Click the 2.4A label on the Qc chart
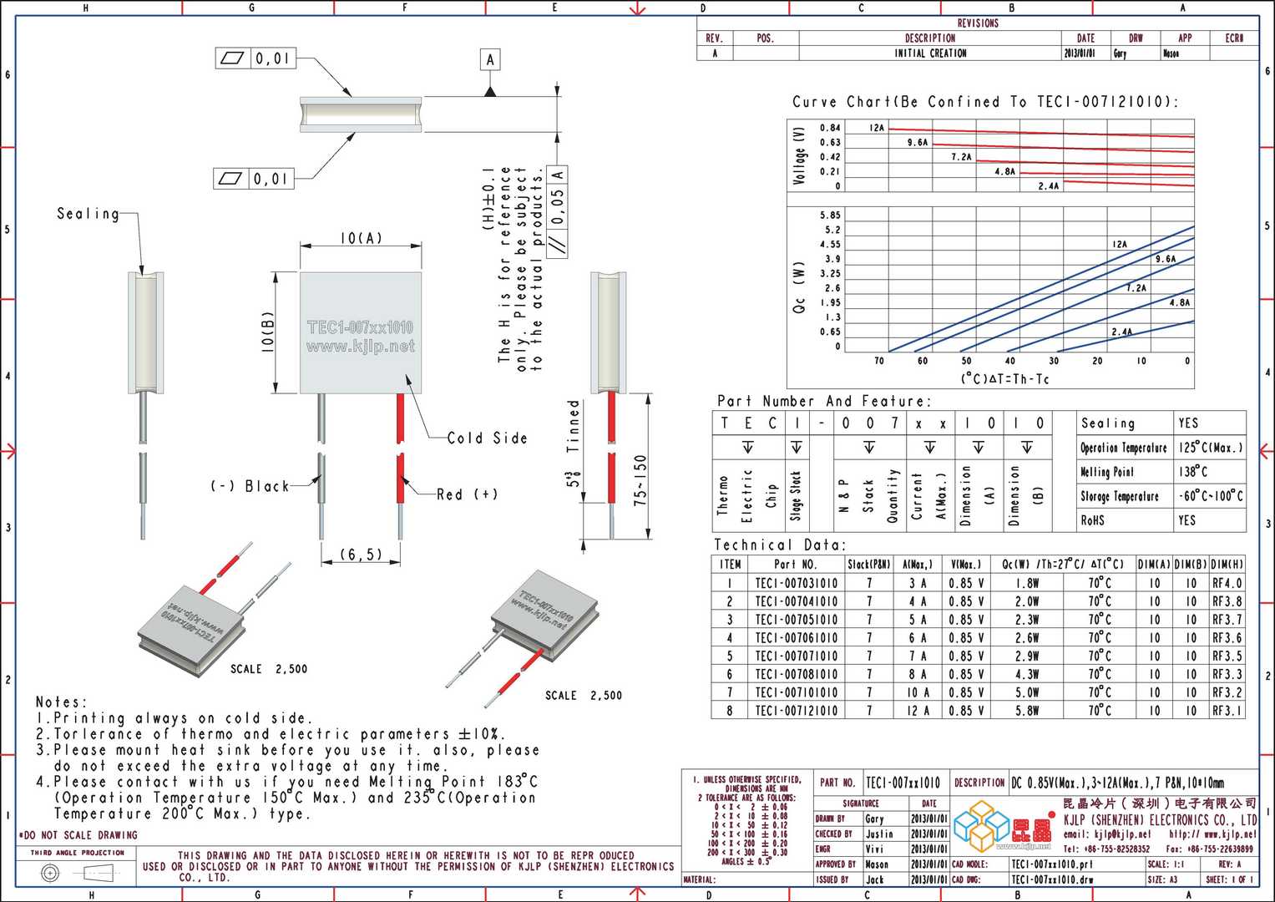The height and width of the screenshot is (902, 1275). click(x=1121, y=332)
